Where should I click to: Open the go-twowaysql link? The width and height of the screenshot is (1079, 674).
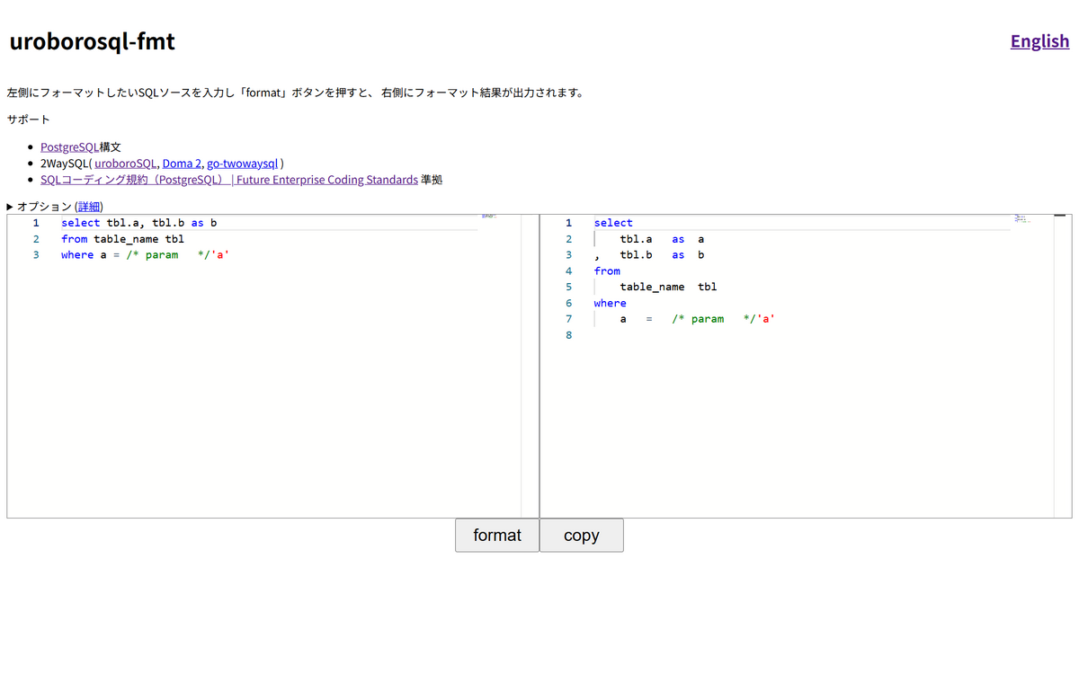(243, 164)
